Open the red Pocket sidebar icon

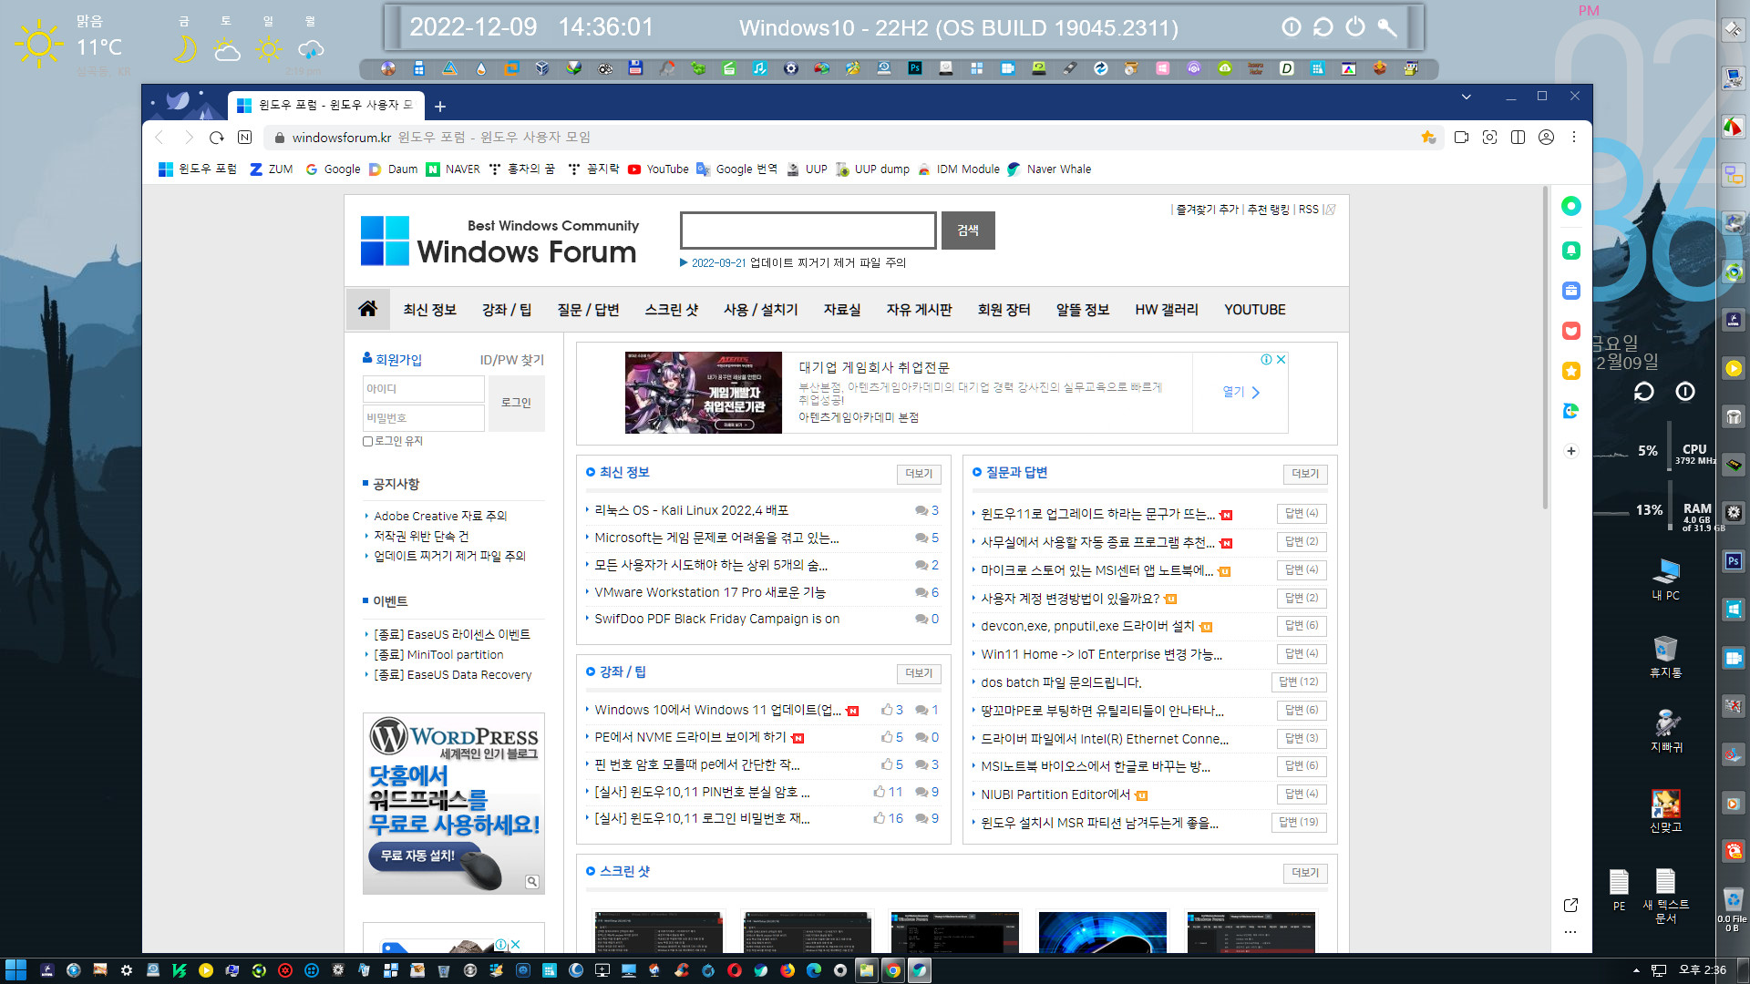tap(1570, 331)
